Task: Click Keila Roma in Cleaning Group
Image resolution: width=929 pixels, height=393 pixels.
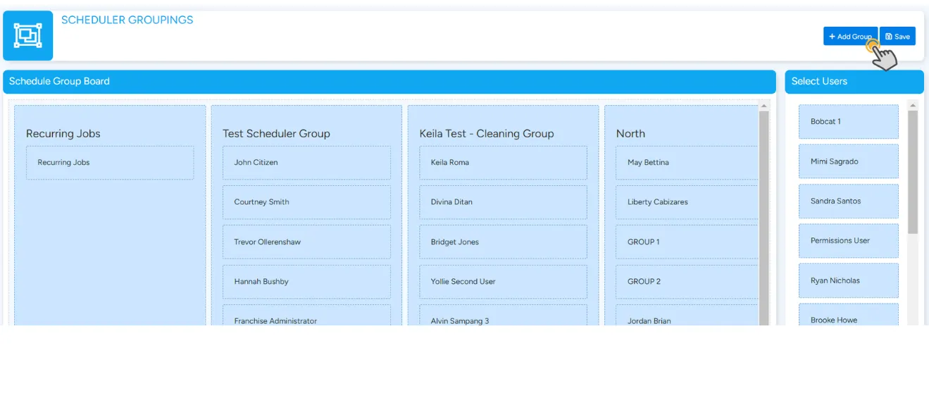Action: click(503, 163)
